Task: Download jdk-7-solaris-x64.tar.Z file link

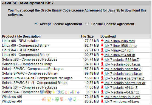Action: point(121,88)
